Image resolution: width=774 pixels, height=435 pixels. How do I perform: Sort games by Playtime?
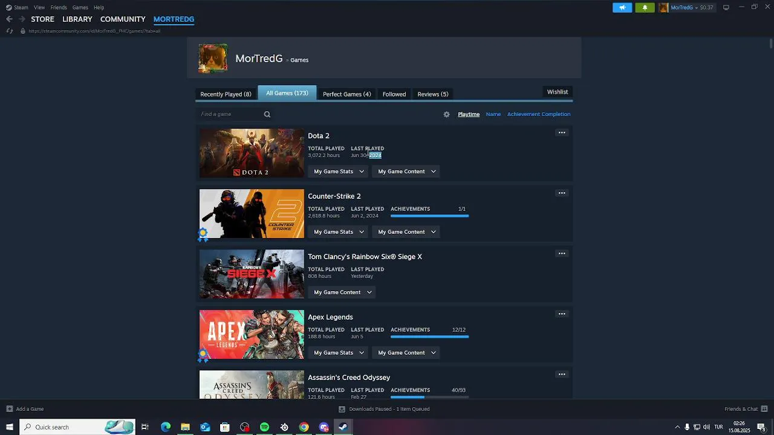click(x=469, y=114)
